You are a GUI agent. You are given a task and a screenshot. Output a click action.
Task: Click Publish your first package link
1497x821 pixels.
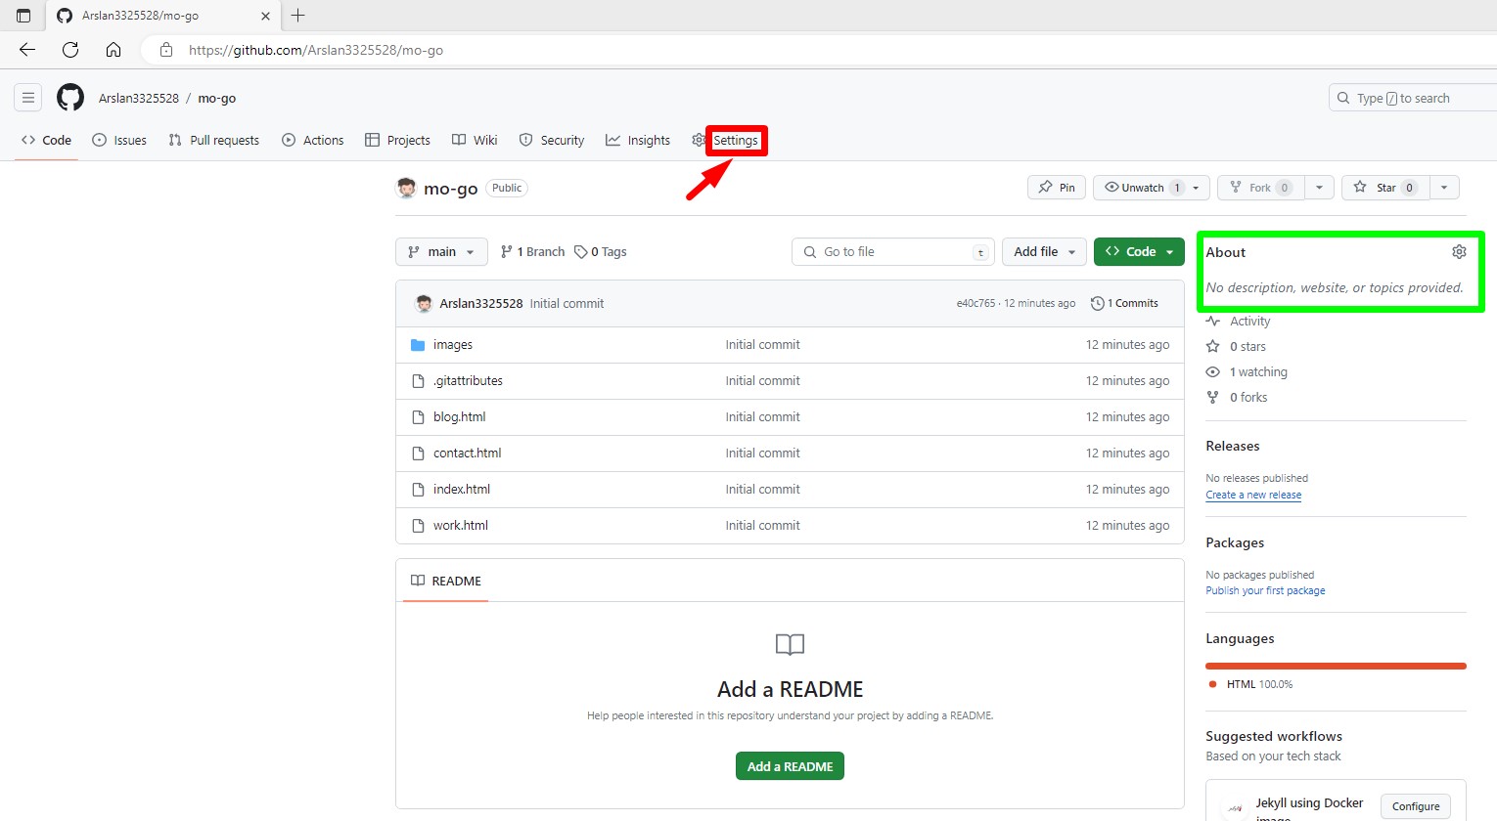(1265, 591)
